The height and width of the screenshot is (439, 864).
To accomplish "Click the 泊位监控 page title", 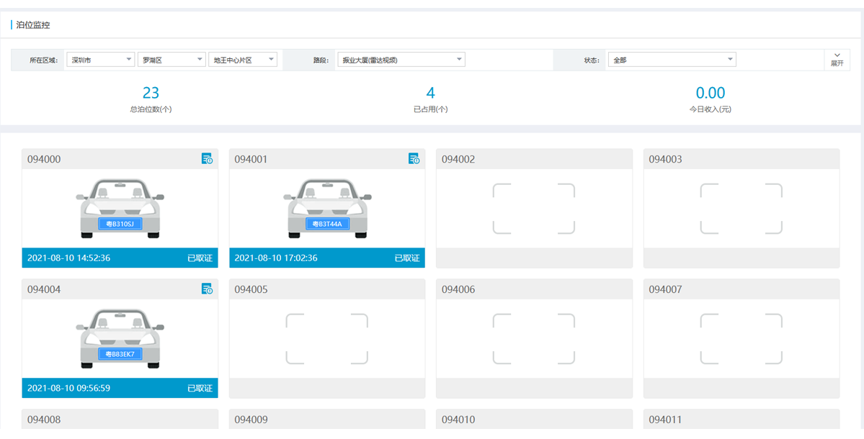I will [x=33, y=24].
